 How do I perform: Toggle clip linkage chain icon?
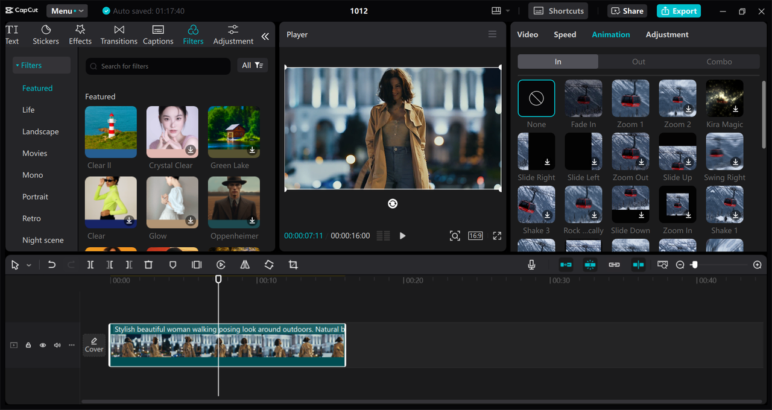click(614, 265)
